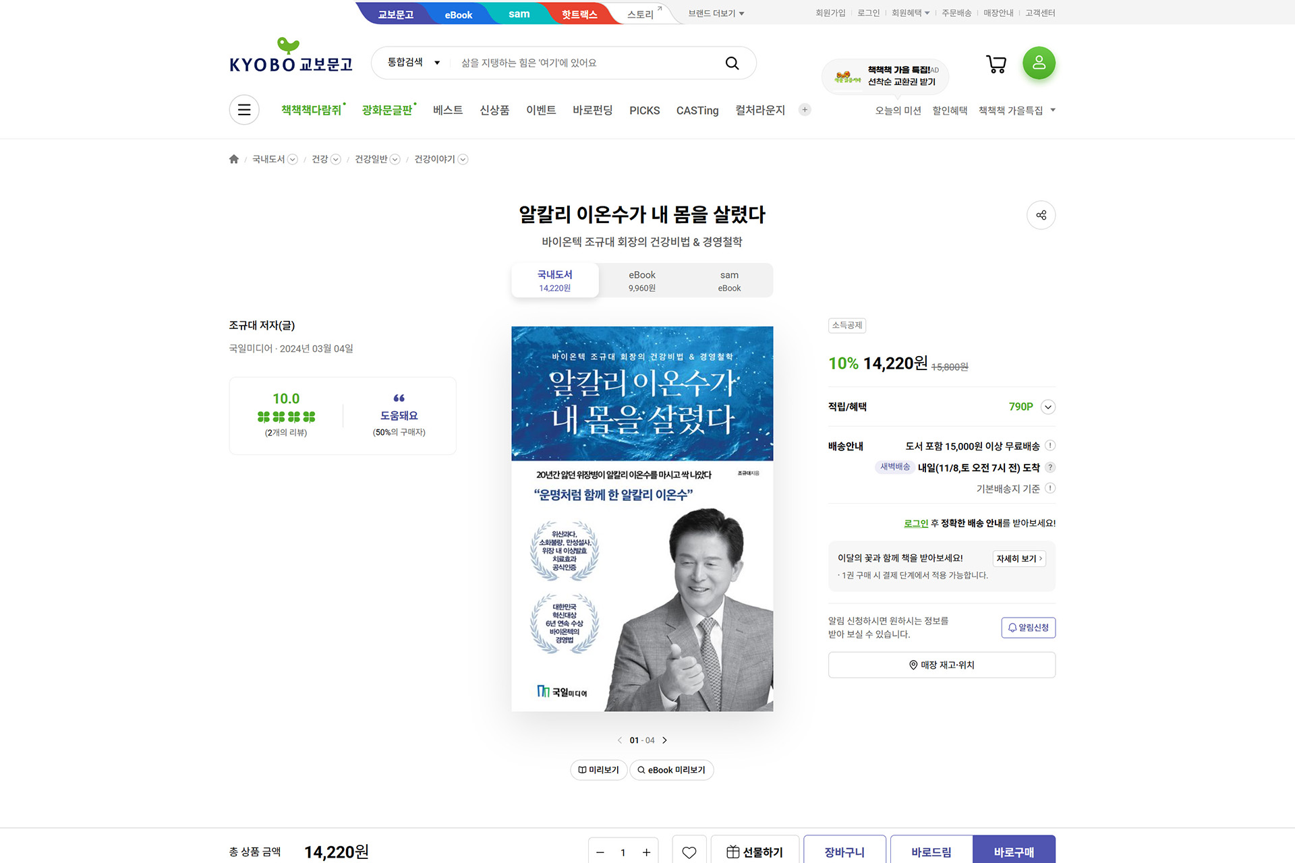
Task: Increase quantity with plus stepper
Action: (646, 852)
